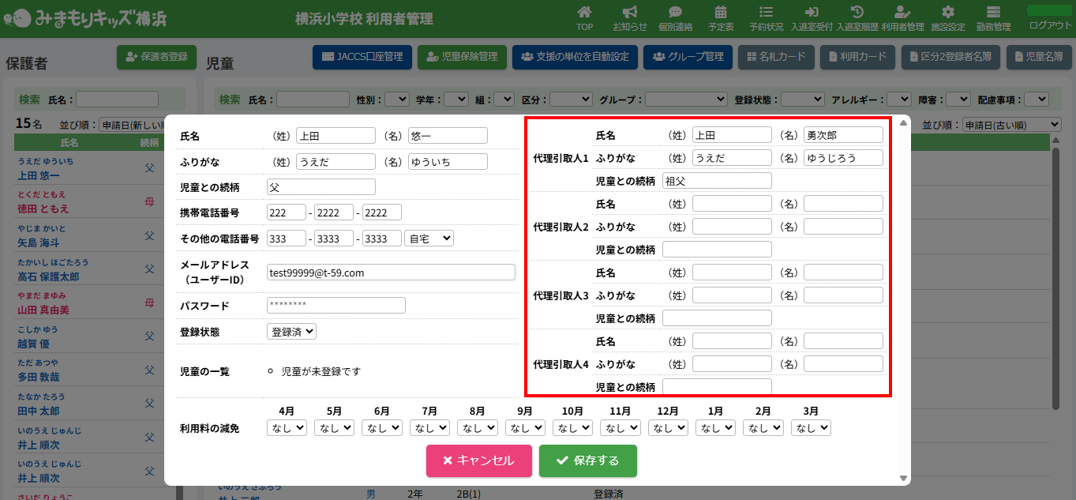Open the 予定表 calendar icon
This screenshot has height=500, width=1076.
click(721, 13)
